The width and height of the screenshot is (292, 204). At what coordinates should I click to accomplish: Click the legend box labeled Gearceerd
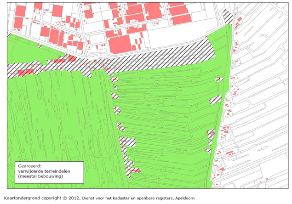pos(48,170)
